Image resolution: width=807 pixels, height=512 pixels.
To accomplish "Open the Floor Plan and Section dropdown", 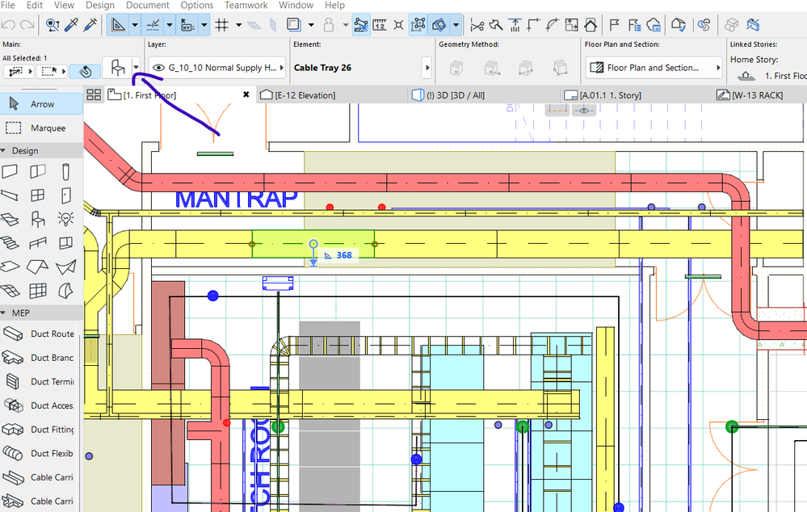I will (654, 68).
